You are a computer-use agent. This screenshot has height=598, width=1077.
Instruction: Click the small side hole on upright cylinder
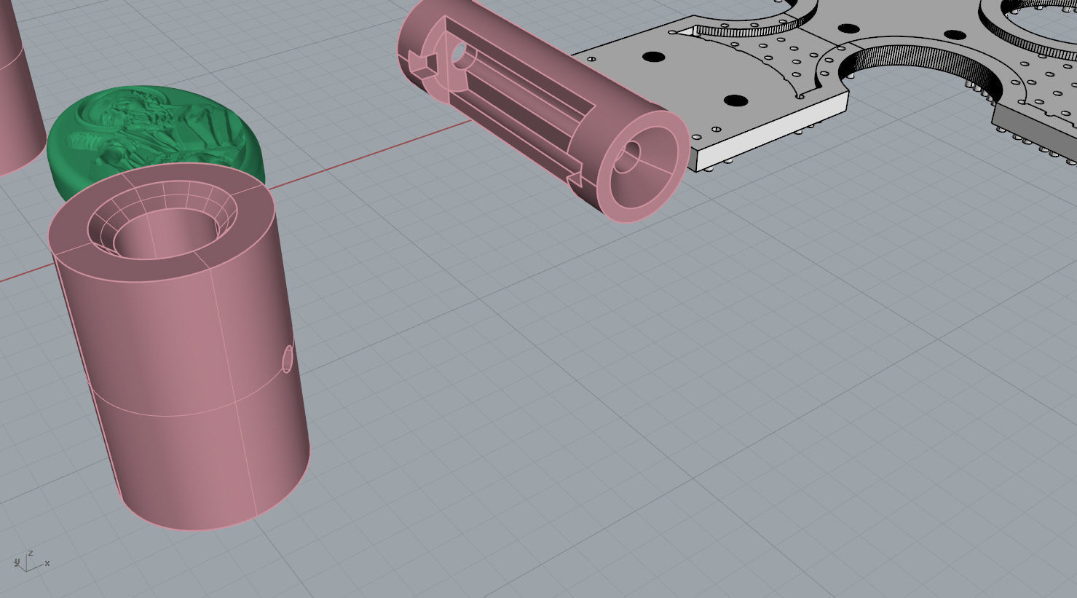coord(287,358)
